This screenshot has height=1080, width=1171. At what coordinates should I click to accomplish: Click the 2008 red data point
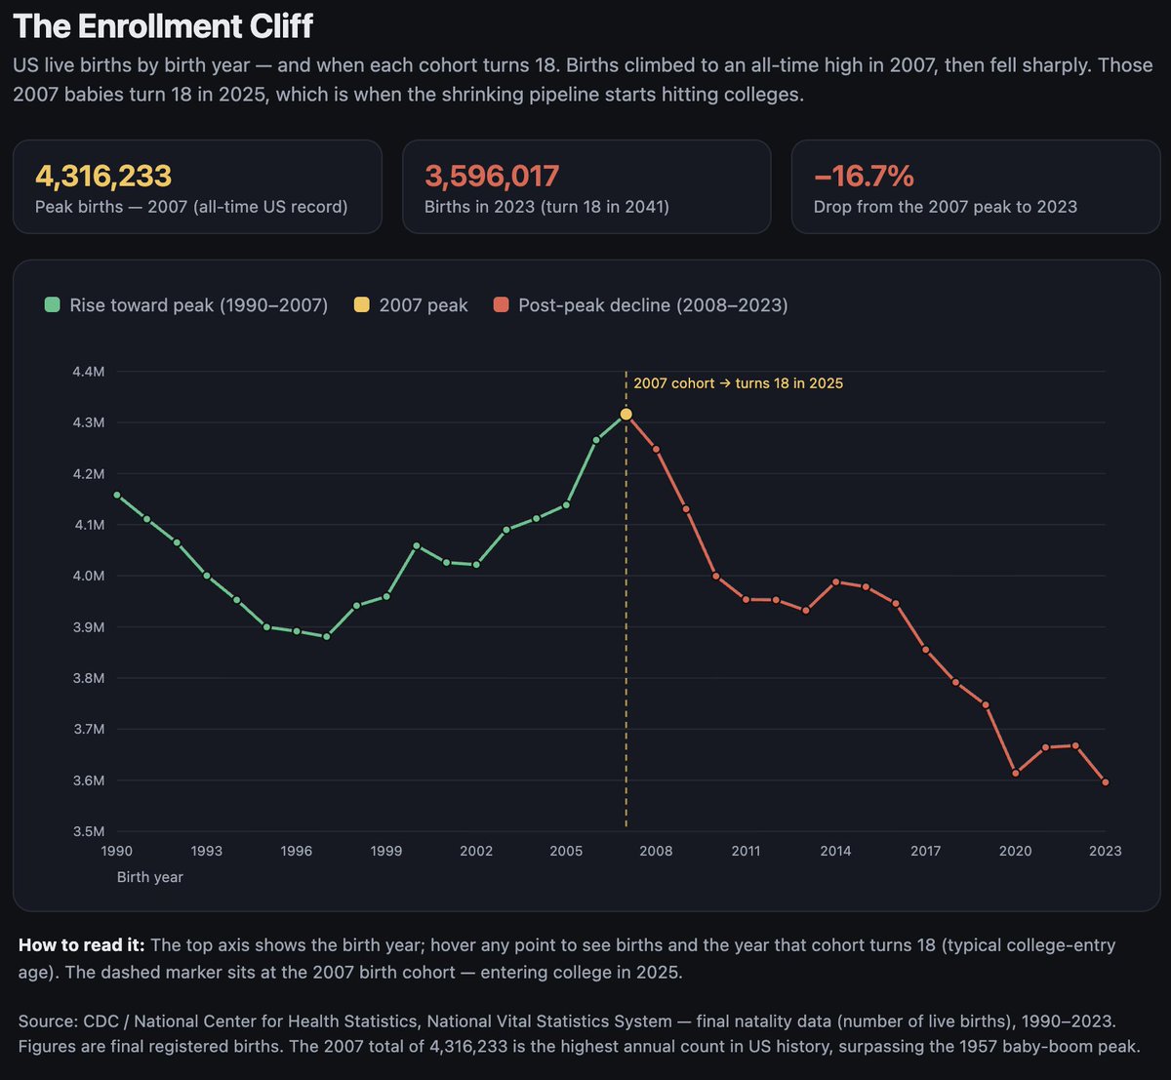[x=656, y=449]
